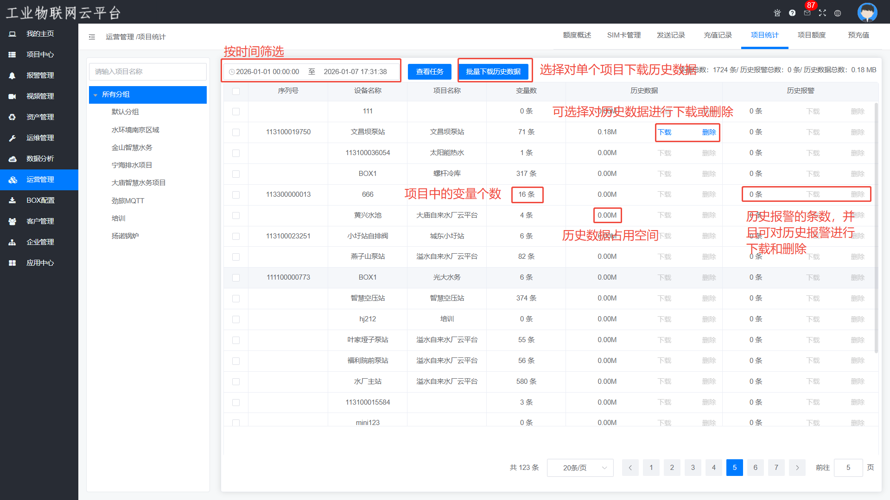890x500 pixels.
Task: Open the mail messages icon
Action: [807, 13]
